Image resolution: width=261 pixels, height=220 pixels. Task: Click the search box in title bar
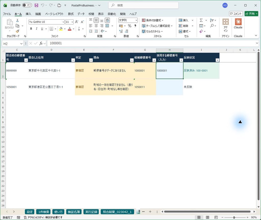143,5
